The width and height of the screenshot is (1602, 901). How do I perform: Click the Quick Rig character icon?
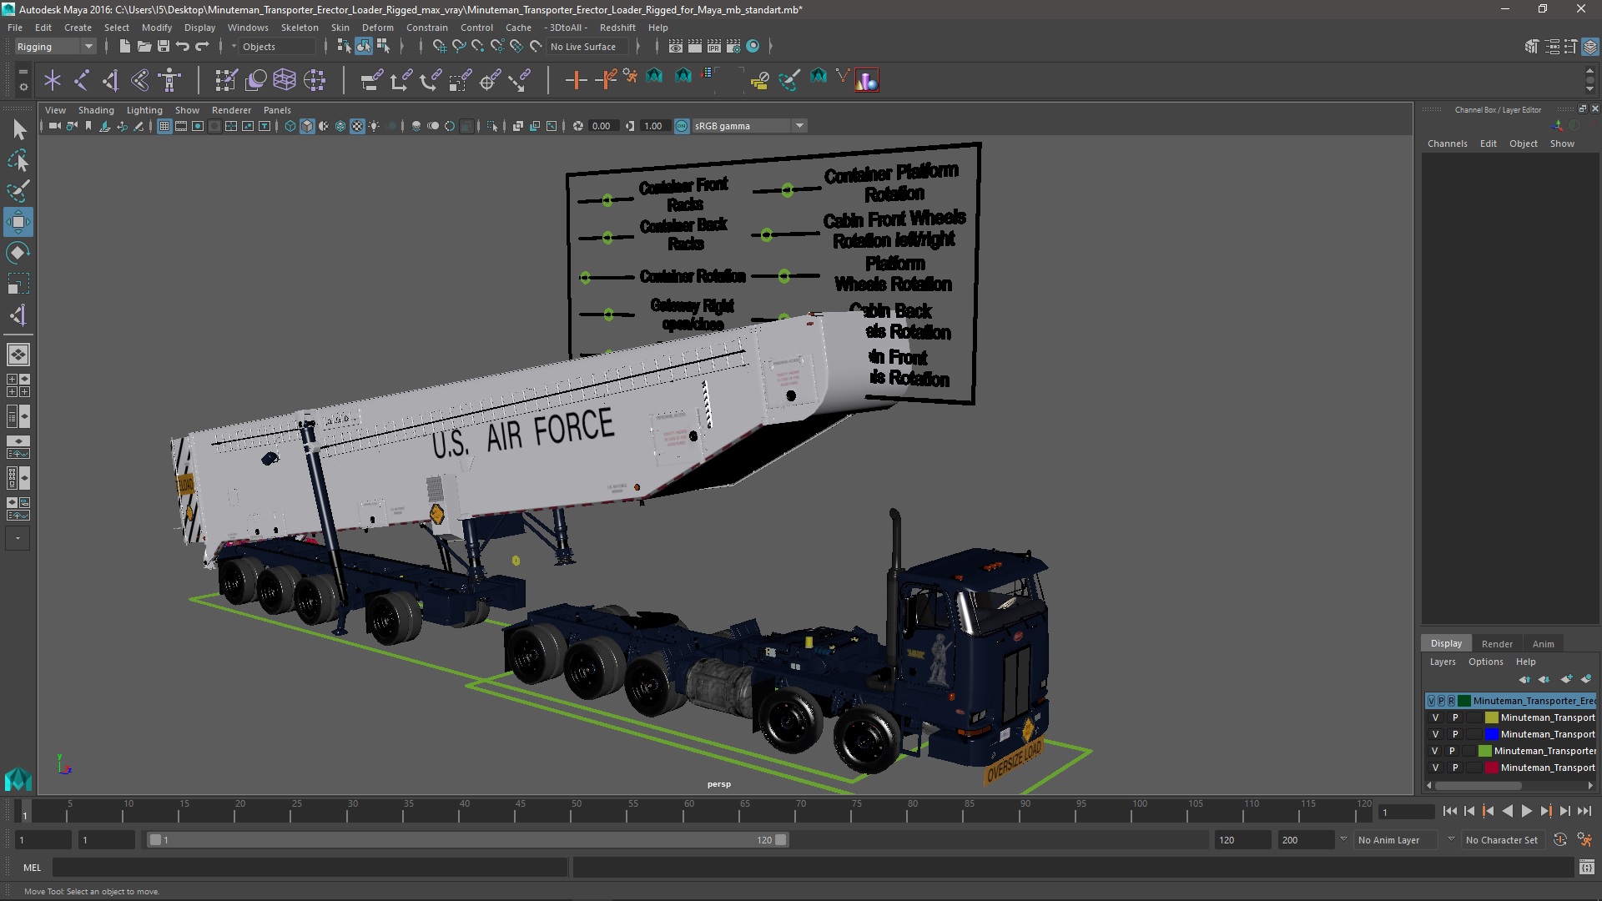(x=170, y=80)
